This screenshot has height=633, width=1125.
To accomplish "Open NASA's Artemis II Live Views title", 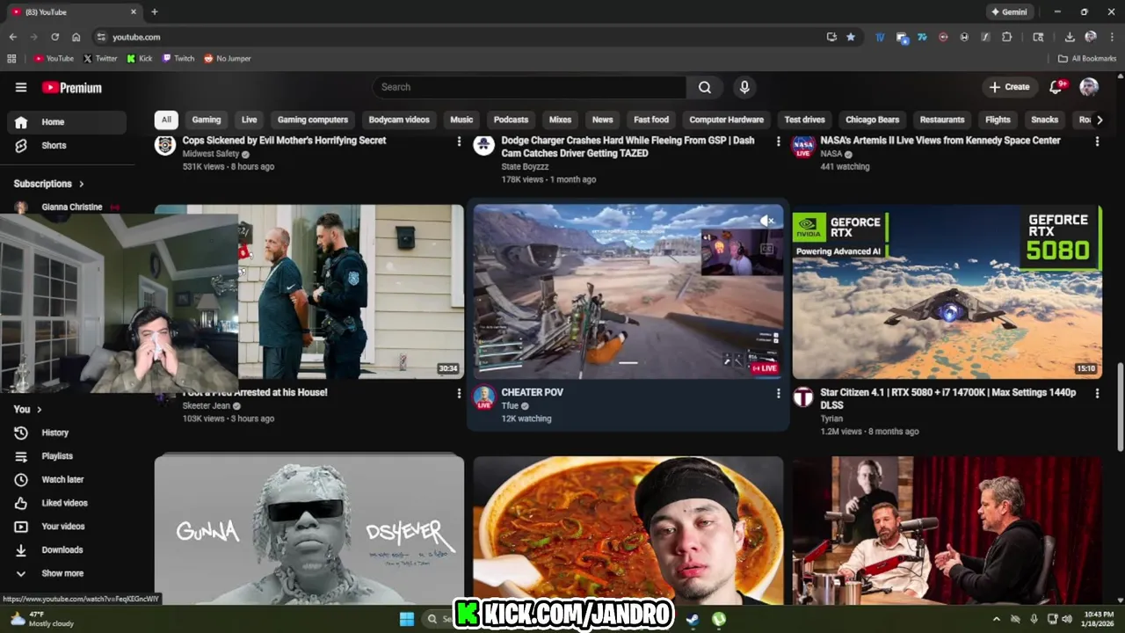I will (940, 141).
